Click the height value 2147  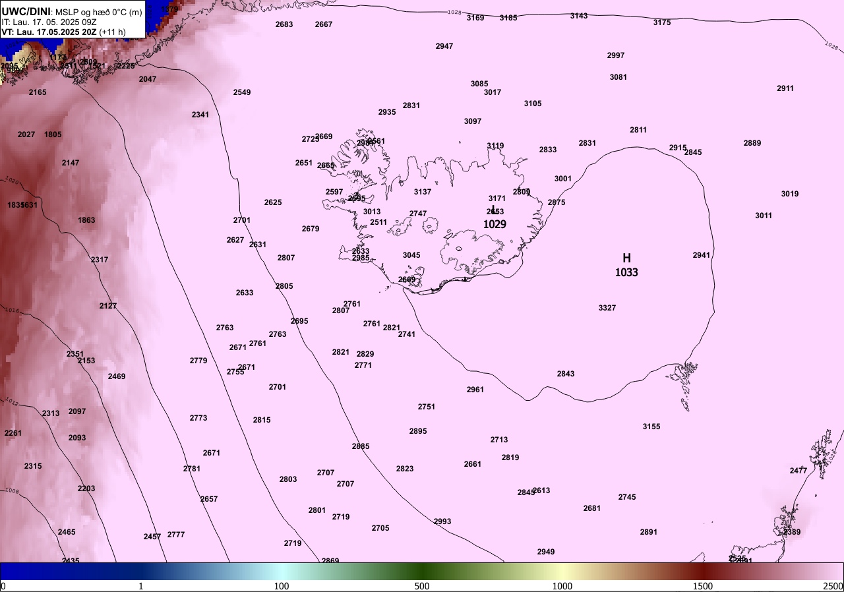pyautogui.click(x=71, y=163)
